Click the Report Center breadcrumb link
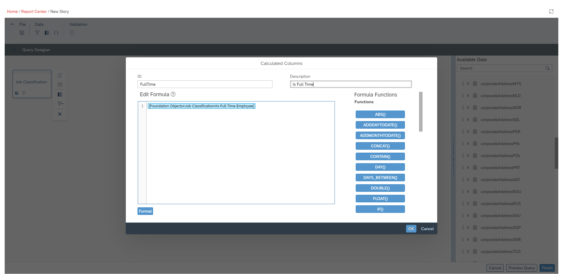 34,11
